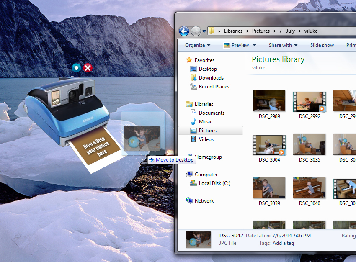This screenshot has width=356, height=262.
Task: Open the address bar history dropdown
Action: coord(205,31)
